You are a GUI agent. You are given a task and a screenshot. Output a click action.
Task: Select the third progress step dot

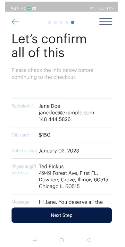point(61,22)
